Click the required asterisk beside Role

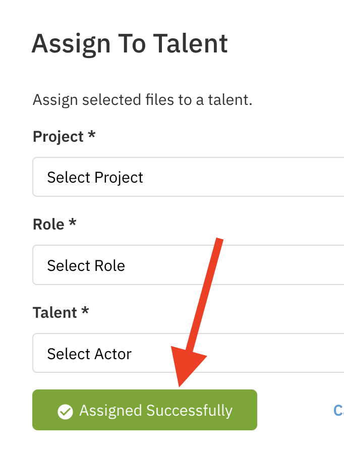[x=72, y=223]
